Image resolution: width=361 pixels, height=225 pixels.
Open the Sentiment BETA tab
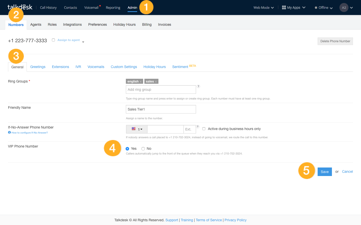tap(184, 66)
